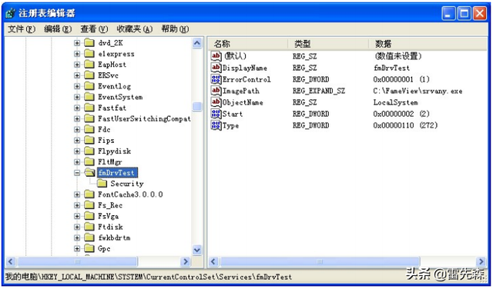Click tree pane horizontal scroll left arrow
This screenshot has height=289, width=493.
tap(10, 261)
